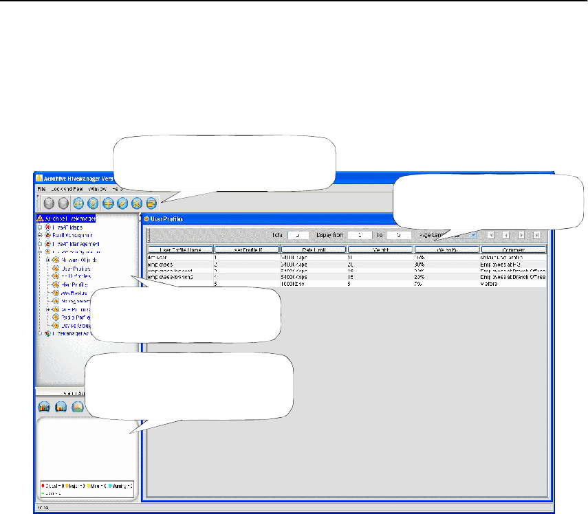Show the stacked bar chart view icon
This screenshot has height=514, width=588.
tap(44, 407)
